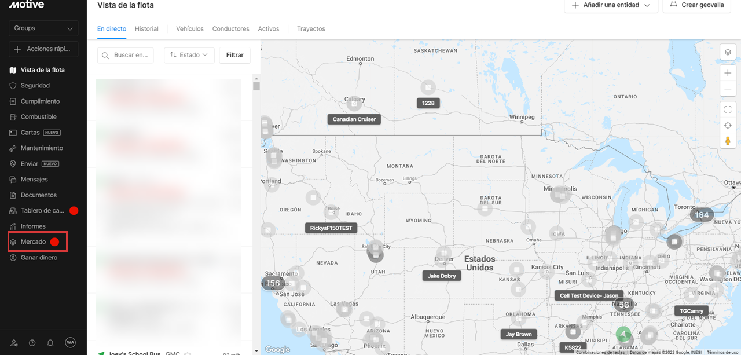Image resolution: width=741 pixels, height=355 pixels.
Task: Open the Conductores tab
Action: click(x=230, y=28)
